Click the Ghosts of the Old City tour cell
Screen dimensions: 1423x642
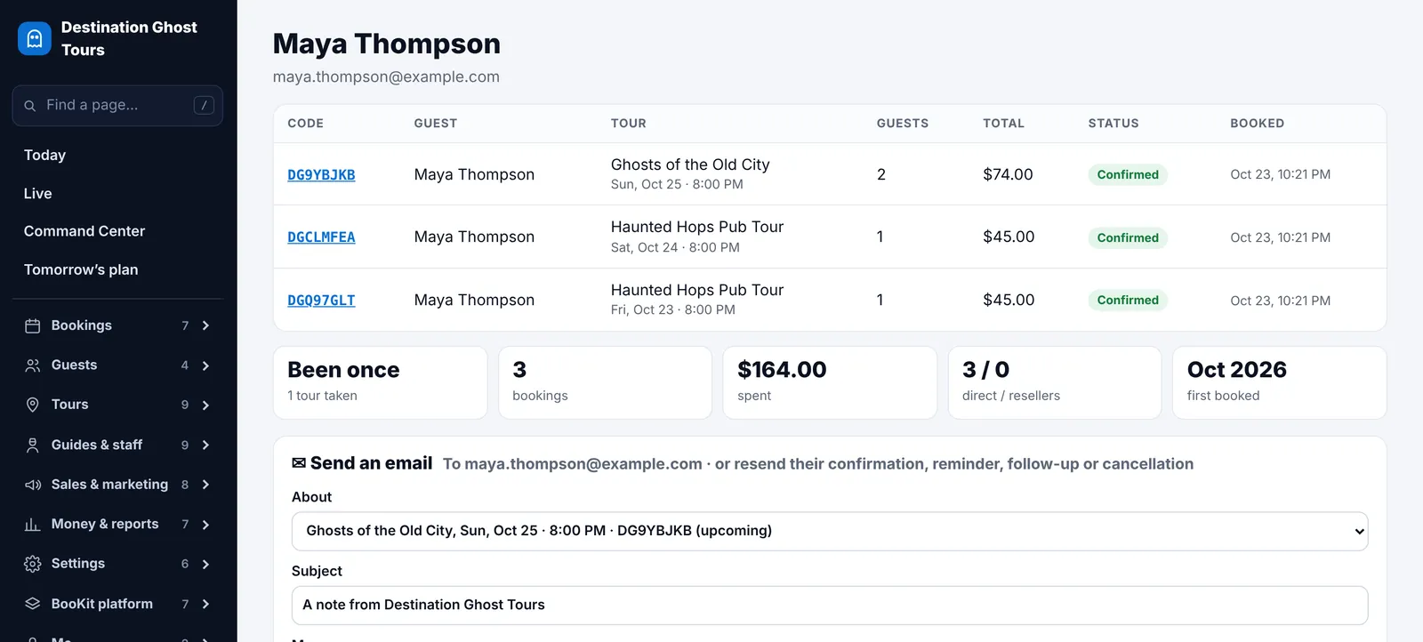point(690,174)
